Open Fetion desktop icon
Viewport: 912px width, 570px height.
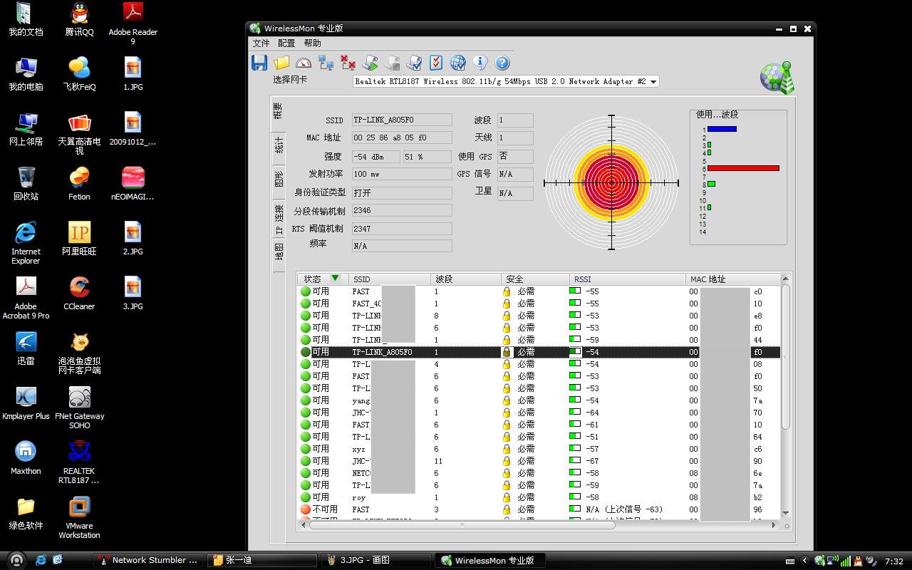[79, 184]
